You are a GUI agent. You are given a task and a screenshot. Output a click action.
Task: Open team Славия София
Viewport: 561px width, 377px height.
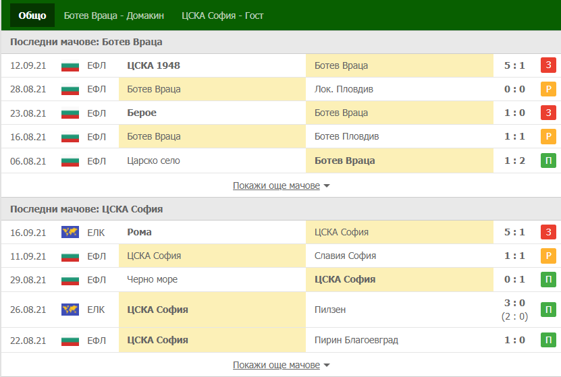tap(345, 256)
